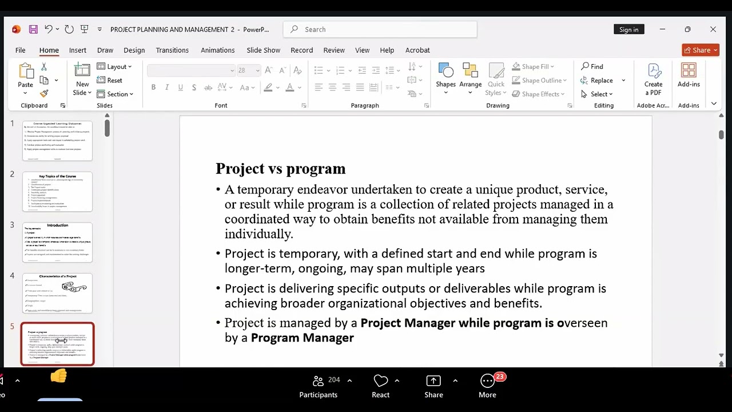The height and width of the screenshot is (412, 732).
Task: Switch to the Slide Show tab
Action: pos(264,50)
